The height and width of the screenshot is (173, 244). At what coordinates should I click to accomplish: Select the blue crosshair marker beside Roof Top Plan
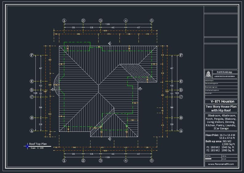point(27,146)
